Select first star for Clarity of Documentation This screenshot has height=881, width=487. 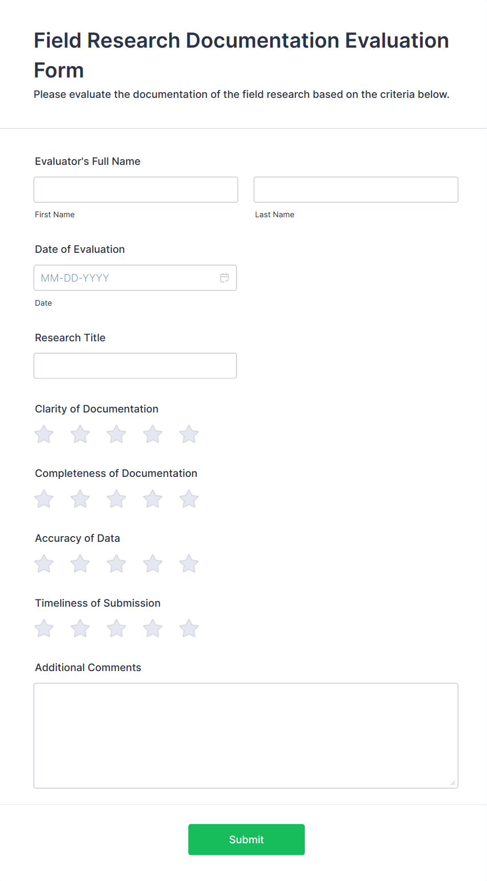[x=43, y=434]
